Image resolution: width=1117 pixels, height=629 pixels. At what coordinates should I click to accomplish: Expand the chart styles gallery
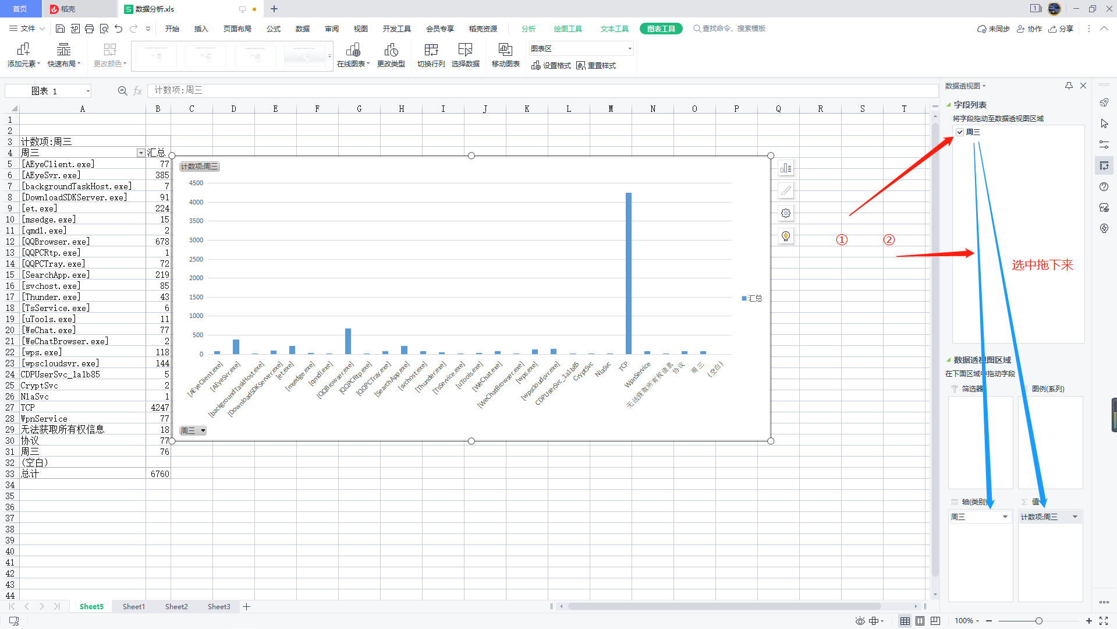click(330, 56)
